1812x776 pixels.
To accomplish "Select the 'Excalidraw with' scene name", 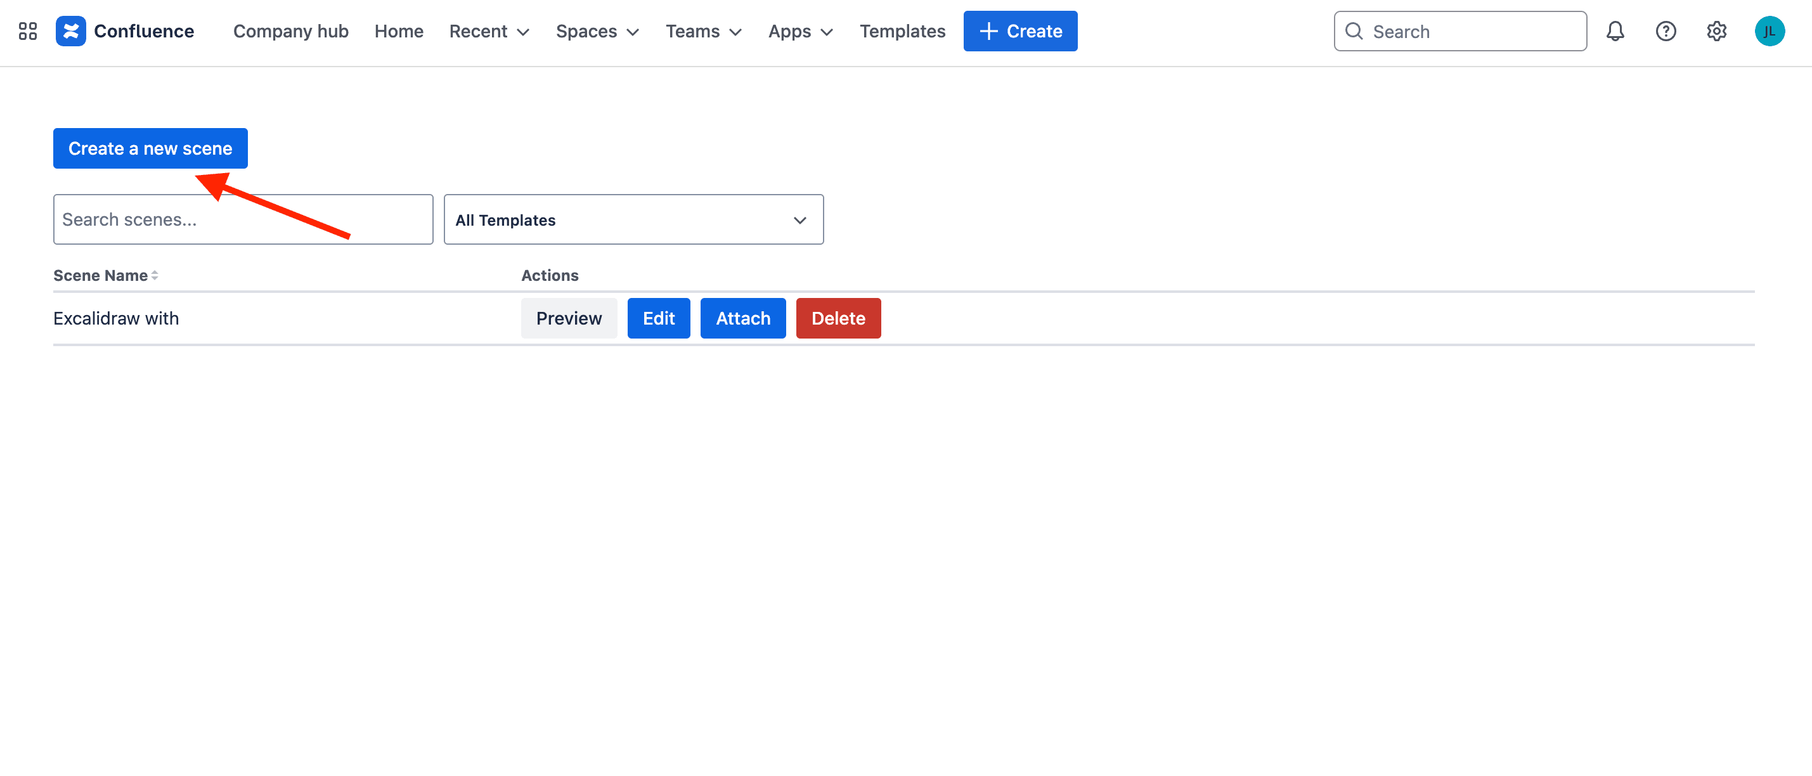I will click(116, 318).
